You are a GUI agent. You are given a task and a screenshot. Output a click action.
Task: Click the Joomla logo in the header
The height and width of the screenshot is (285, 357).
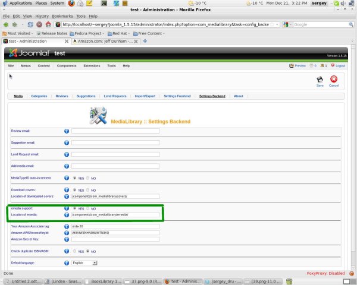tap(29, 53)
